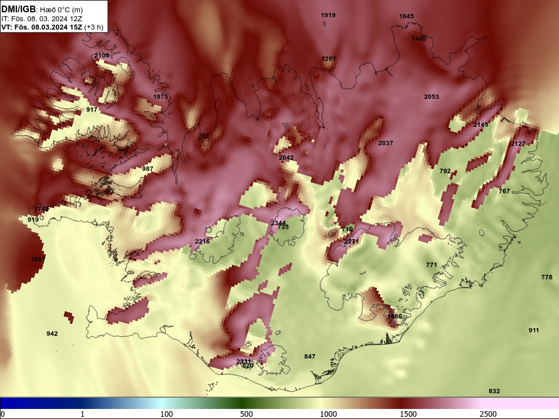
Task: Click the legend tick label 1500
Action: pos(408,414)
